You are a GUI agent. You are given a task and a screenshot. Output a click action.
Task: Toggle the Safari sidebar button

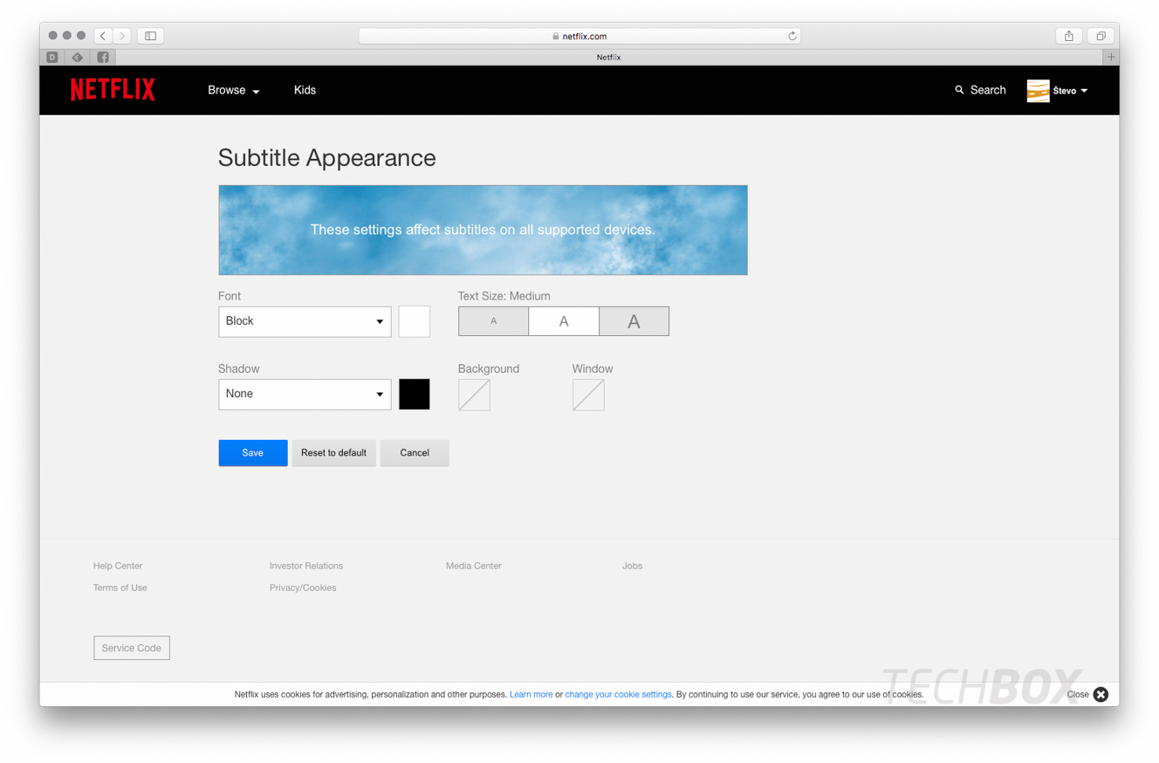150,36
